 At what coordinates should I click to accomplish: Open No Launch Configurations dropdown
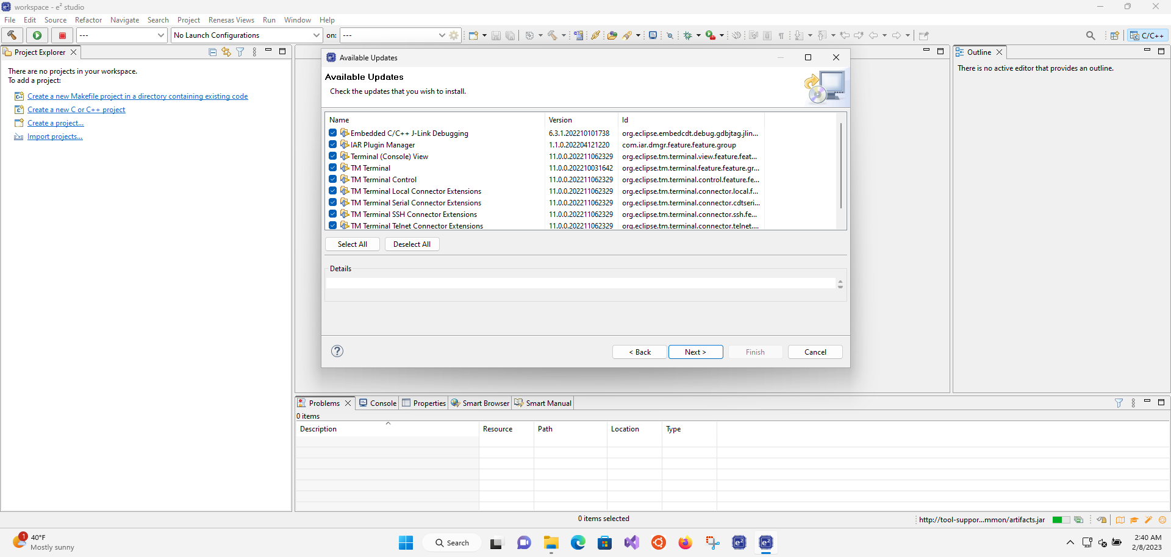pos(246,35)
